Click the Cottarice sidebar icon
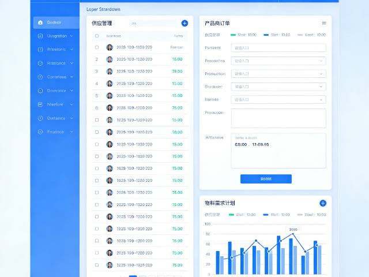Image resolution: width=369 pixels, height=277 pixels. (40, 118)
